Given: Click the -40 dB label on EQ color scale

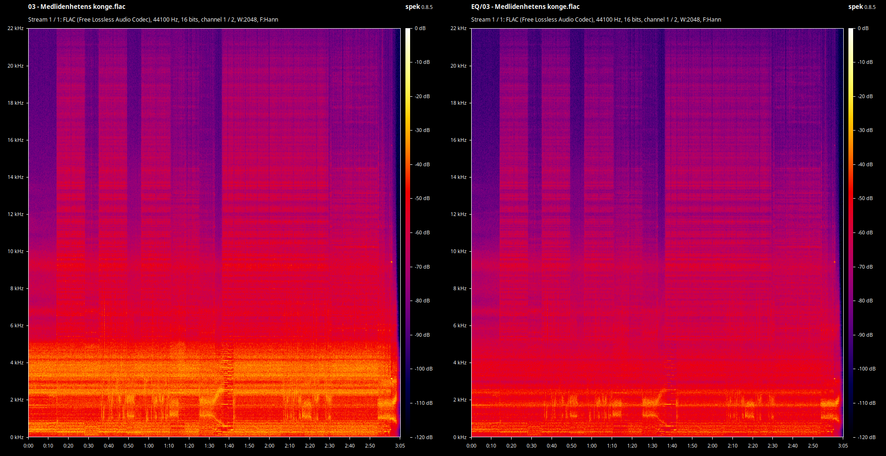Looking at the screenshot, I should coord(865,164).
